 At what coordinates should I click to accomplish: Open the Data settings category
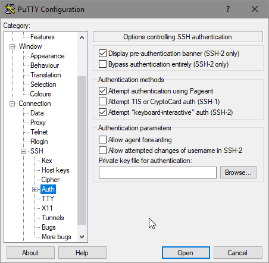[37, 113]
